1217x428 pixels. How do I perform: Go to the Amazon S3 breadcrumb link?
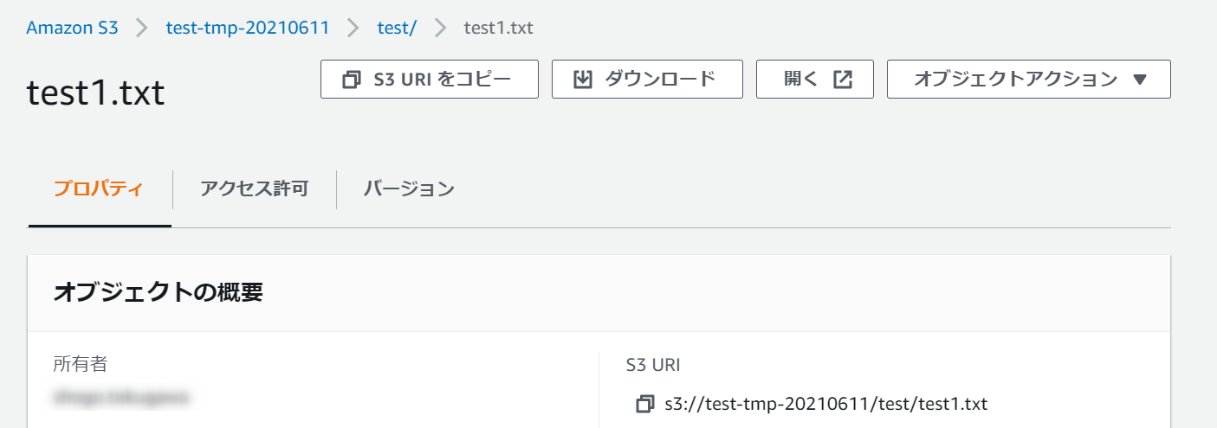click(x=72, y=28)
